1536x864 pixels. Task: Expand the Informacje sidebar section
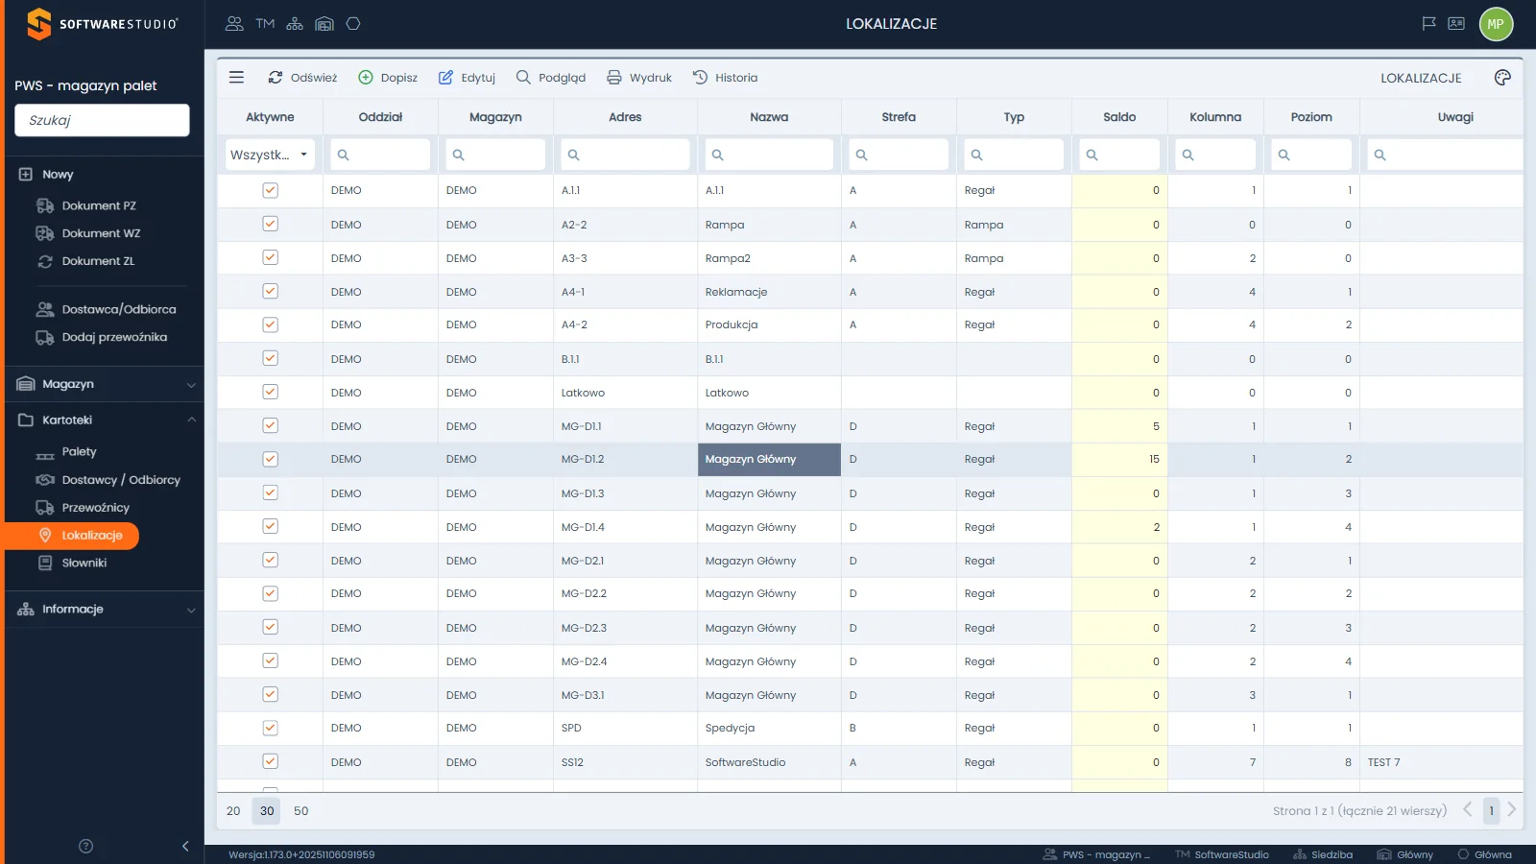click(105, 609)
